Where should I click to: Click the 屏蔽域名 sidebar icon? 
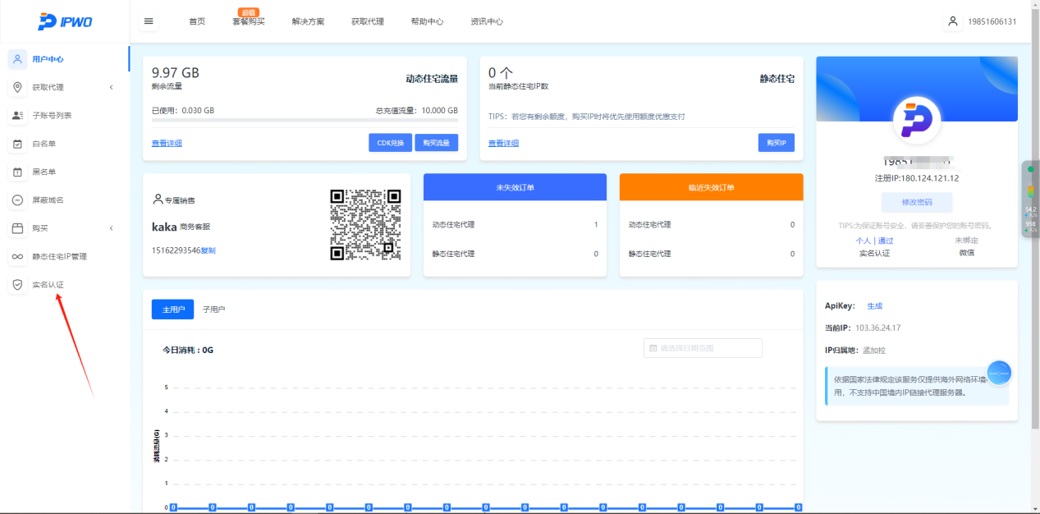coord(18,200)
